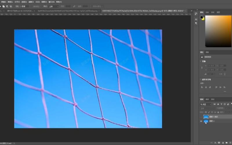Click the yellow background color swatch
This screenshot has width=232, height=145.
[203, 19]
